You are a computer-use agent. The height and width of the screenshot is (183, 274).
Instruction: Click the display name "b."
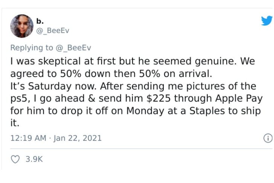(40, 21)
